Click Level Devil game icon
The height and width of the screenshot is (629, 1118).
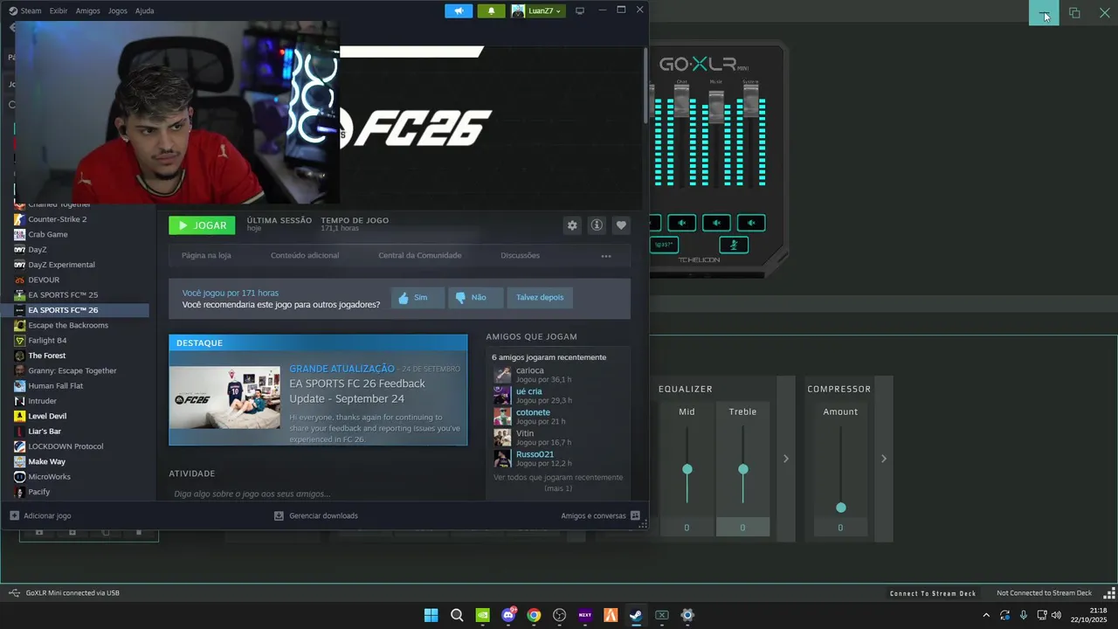pyautogui.click(x=19, y=416)
